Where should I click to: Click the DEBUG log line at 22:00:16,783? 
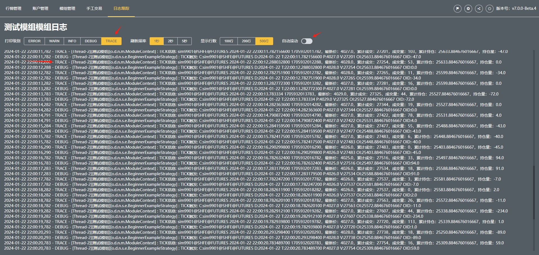pos(212,163)
